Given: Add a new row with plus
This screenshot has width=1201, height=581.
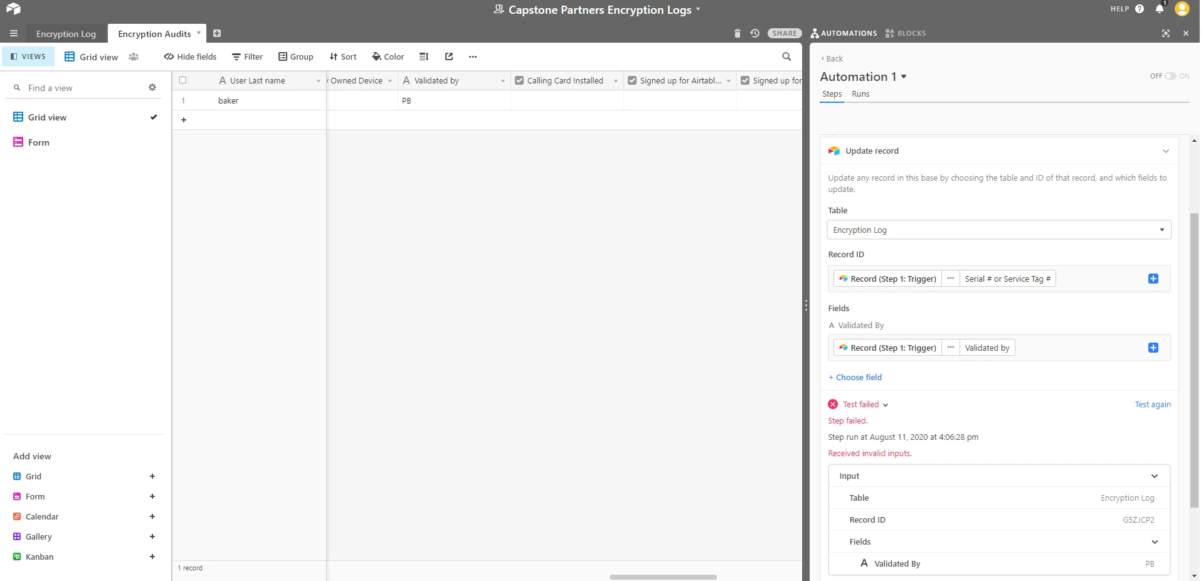Looking at the screenshot, I should (184, 120).
